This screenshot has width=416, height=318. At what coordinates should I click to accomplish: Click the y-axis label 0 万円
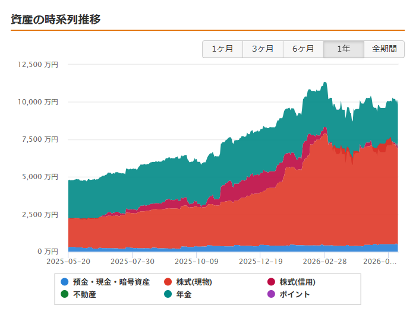click(48, 252)
